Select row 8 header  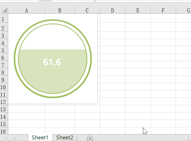point(4,72)
